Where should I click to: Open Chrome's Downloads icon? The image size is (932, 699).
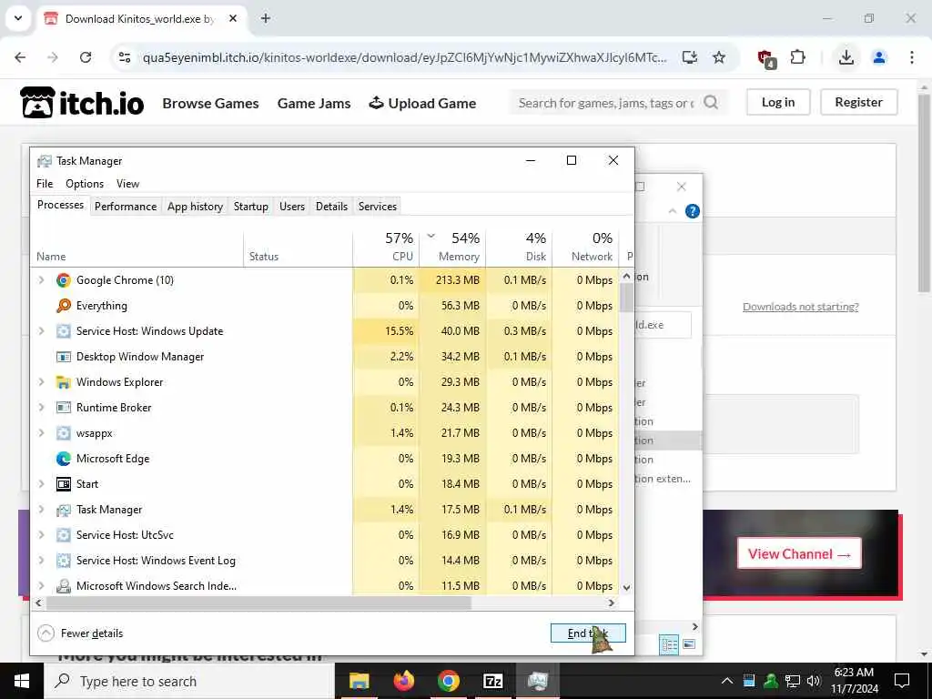(846, 57)
